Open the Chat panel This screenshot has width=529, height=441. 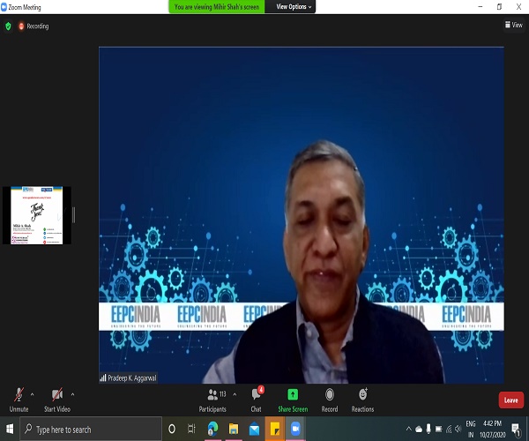point(256,400)
